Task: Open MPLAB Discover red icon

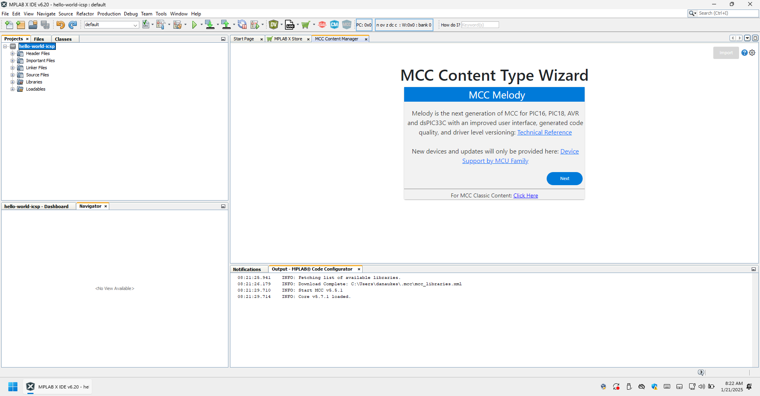Action: (x=322, y=25)
